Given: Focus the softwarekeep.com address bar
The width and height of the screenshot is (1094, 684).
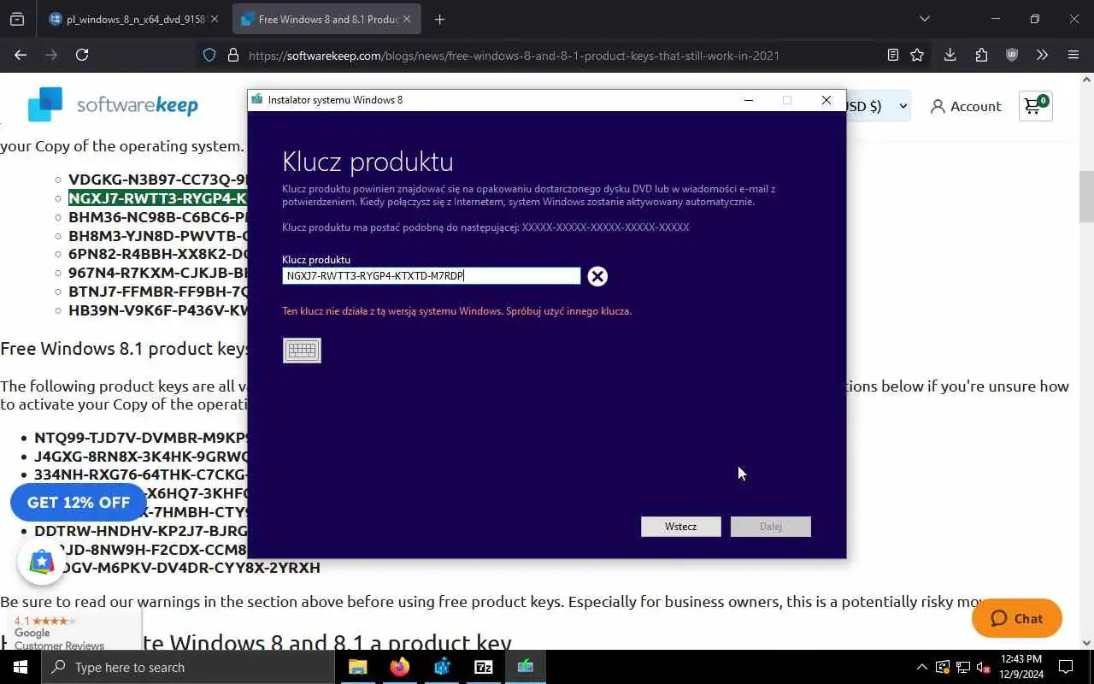Looking at the screenshot, I should [514, 56].
